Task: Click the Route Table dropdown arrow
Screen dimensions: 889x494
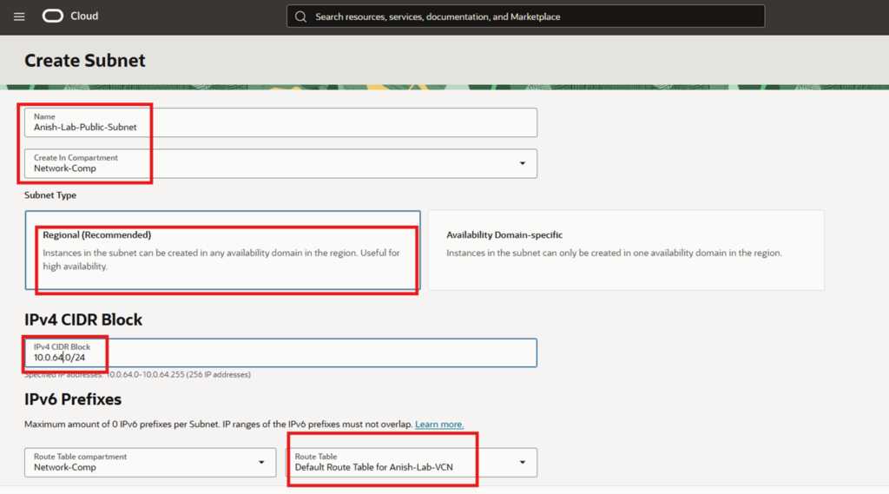Action: coord(523,463)
